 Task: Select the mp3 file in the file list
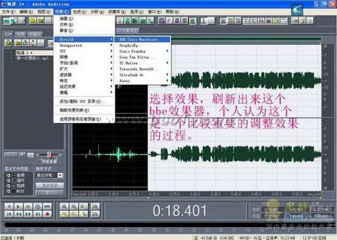pyautogui.click(x=32, y=58)
